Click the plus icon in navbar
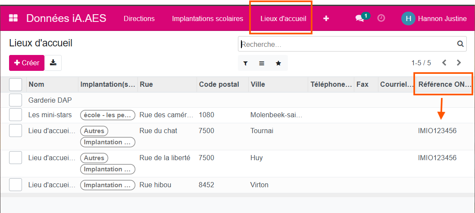This screenshot has width=475, height=213. pos(326,18)
